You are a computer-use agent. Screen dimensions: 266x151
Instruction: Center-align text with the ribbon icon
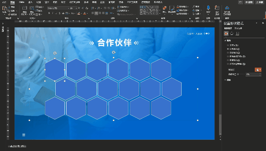click(96, 13)
